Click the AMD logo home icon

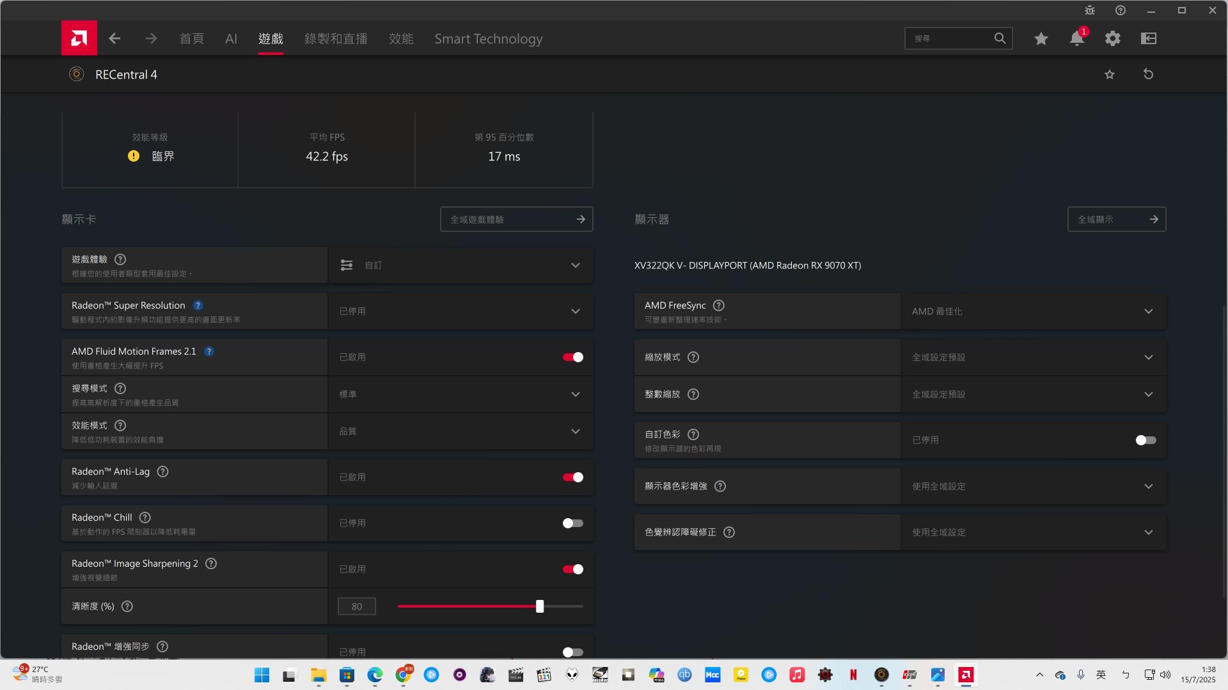[x=79, y=38]
